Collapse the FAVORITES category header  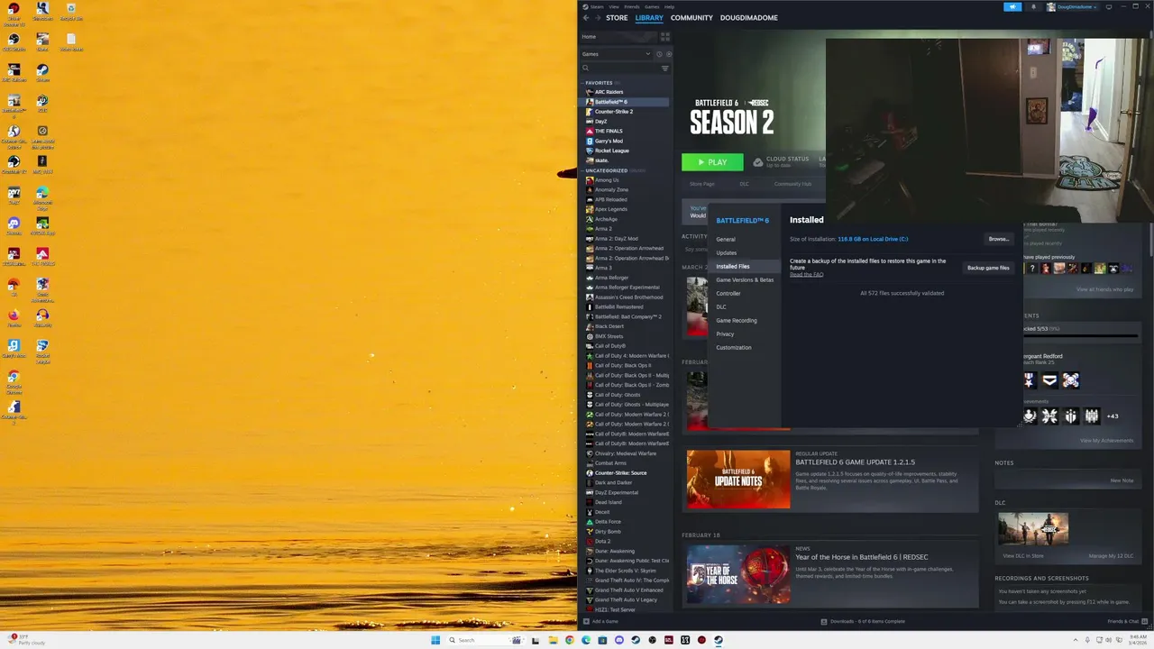point(600,83)
